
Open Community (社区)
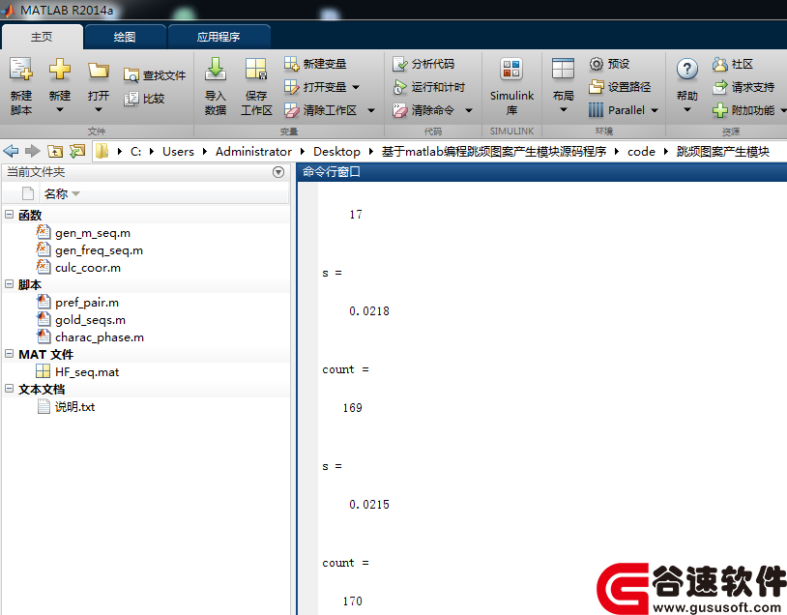point(733,64)
